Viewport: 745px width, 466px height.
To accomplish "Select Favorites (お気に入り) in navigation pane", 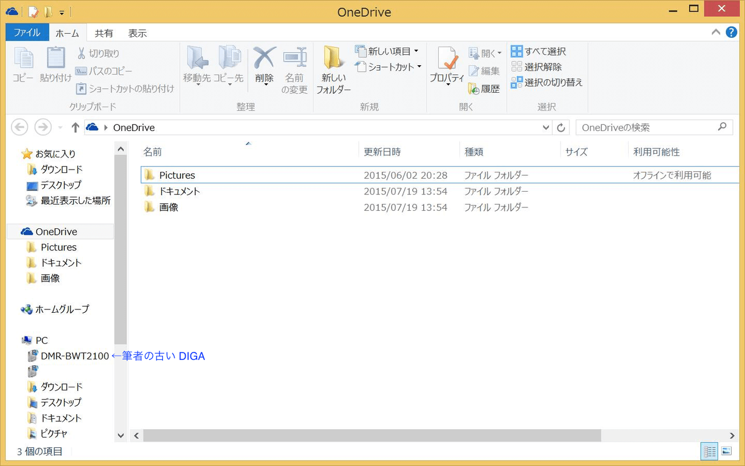I will (49, 154).
